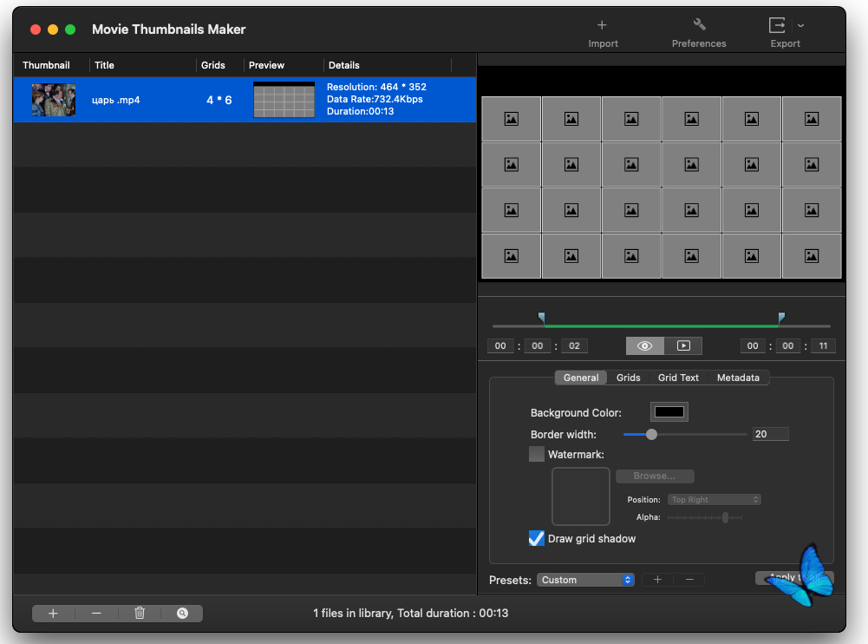Open the Metadata tab
This screenshot has height=644, width=868.
[738, 378]
